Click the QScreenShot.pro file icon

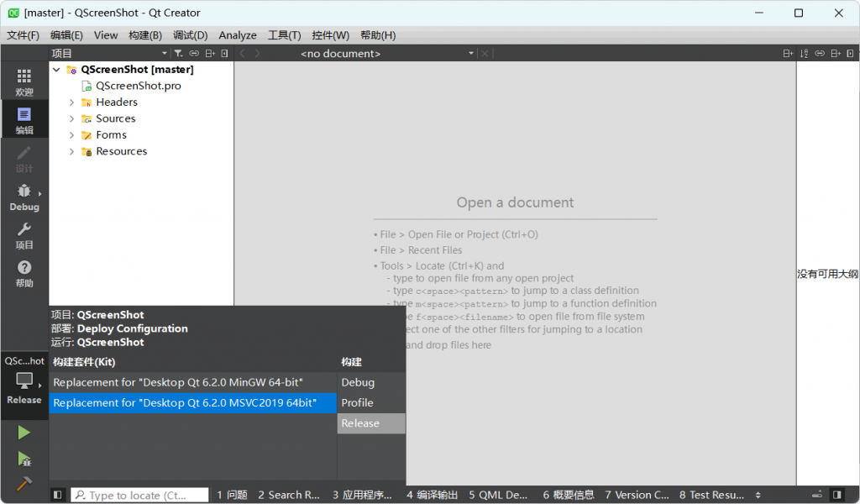pyautogui.click(x=87, y=87)
